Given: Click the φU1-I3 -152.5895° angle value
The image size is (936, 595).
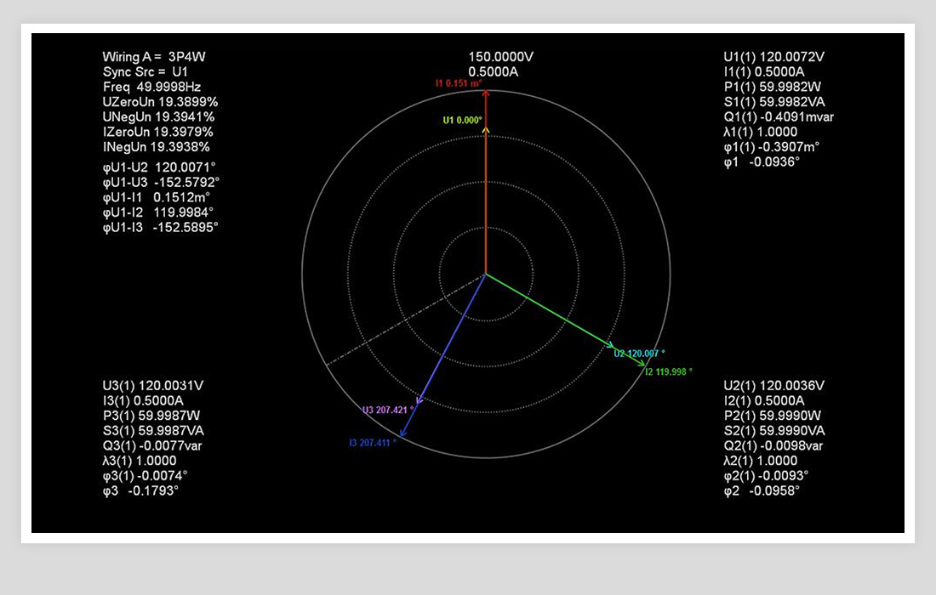Looking at the screenshot, I should coord(161,228).
